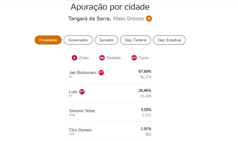Viewport: 238px width, 141px height.
Task: Click the RE Reeleito legend icon
Action: point(102,58)
